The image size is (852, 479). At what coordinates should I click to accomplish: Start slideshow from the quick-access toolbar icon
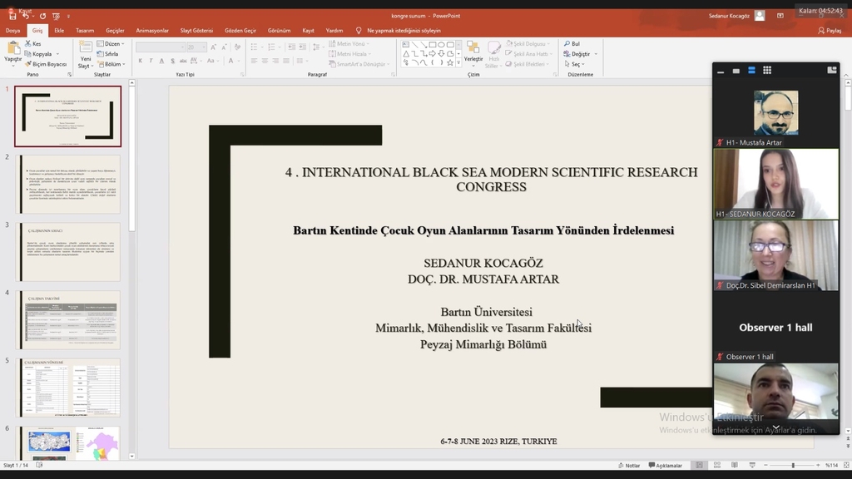[56, 17]
